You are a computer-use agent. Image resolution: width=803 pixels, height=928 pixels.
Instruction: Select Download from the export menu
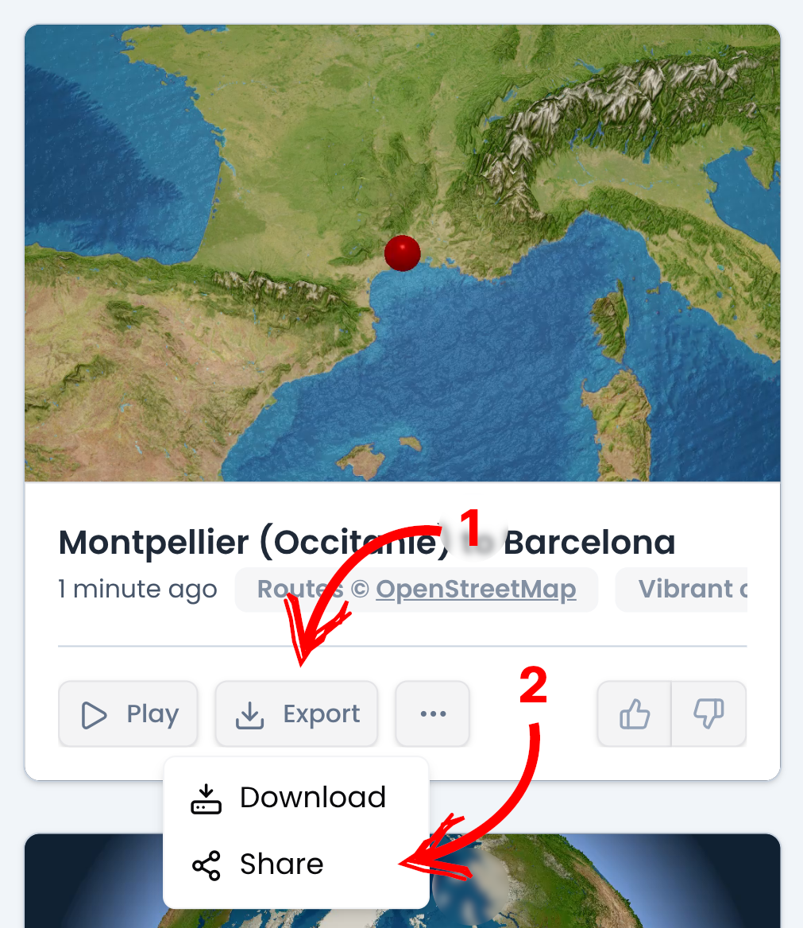click(x=296, y=798)
